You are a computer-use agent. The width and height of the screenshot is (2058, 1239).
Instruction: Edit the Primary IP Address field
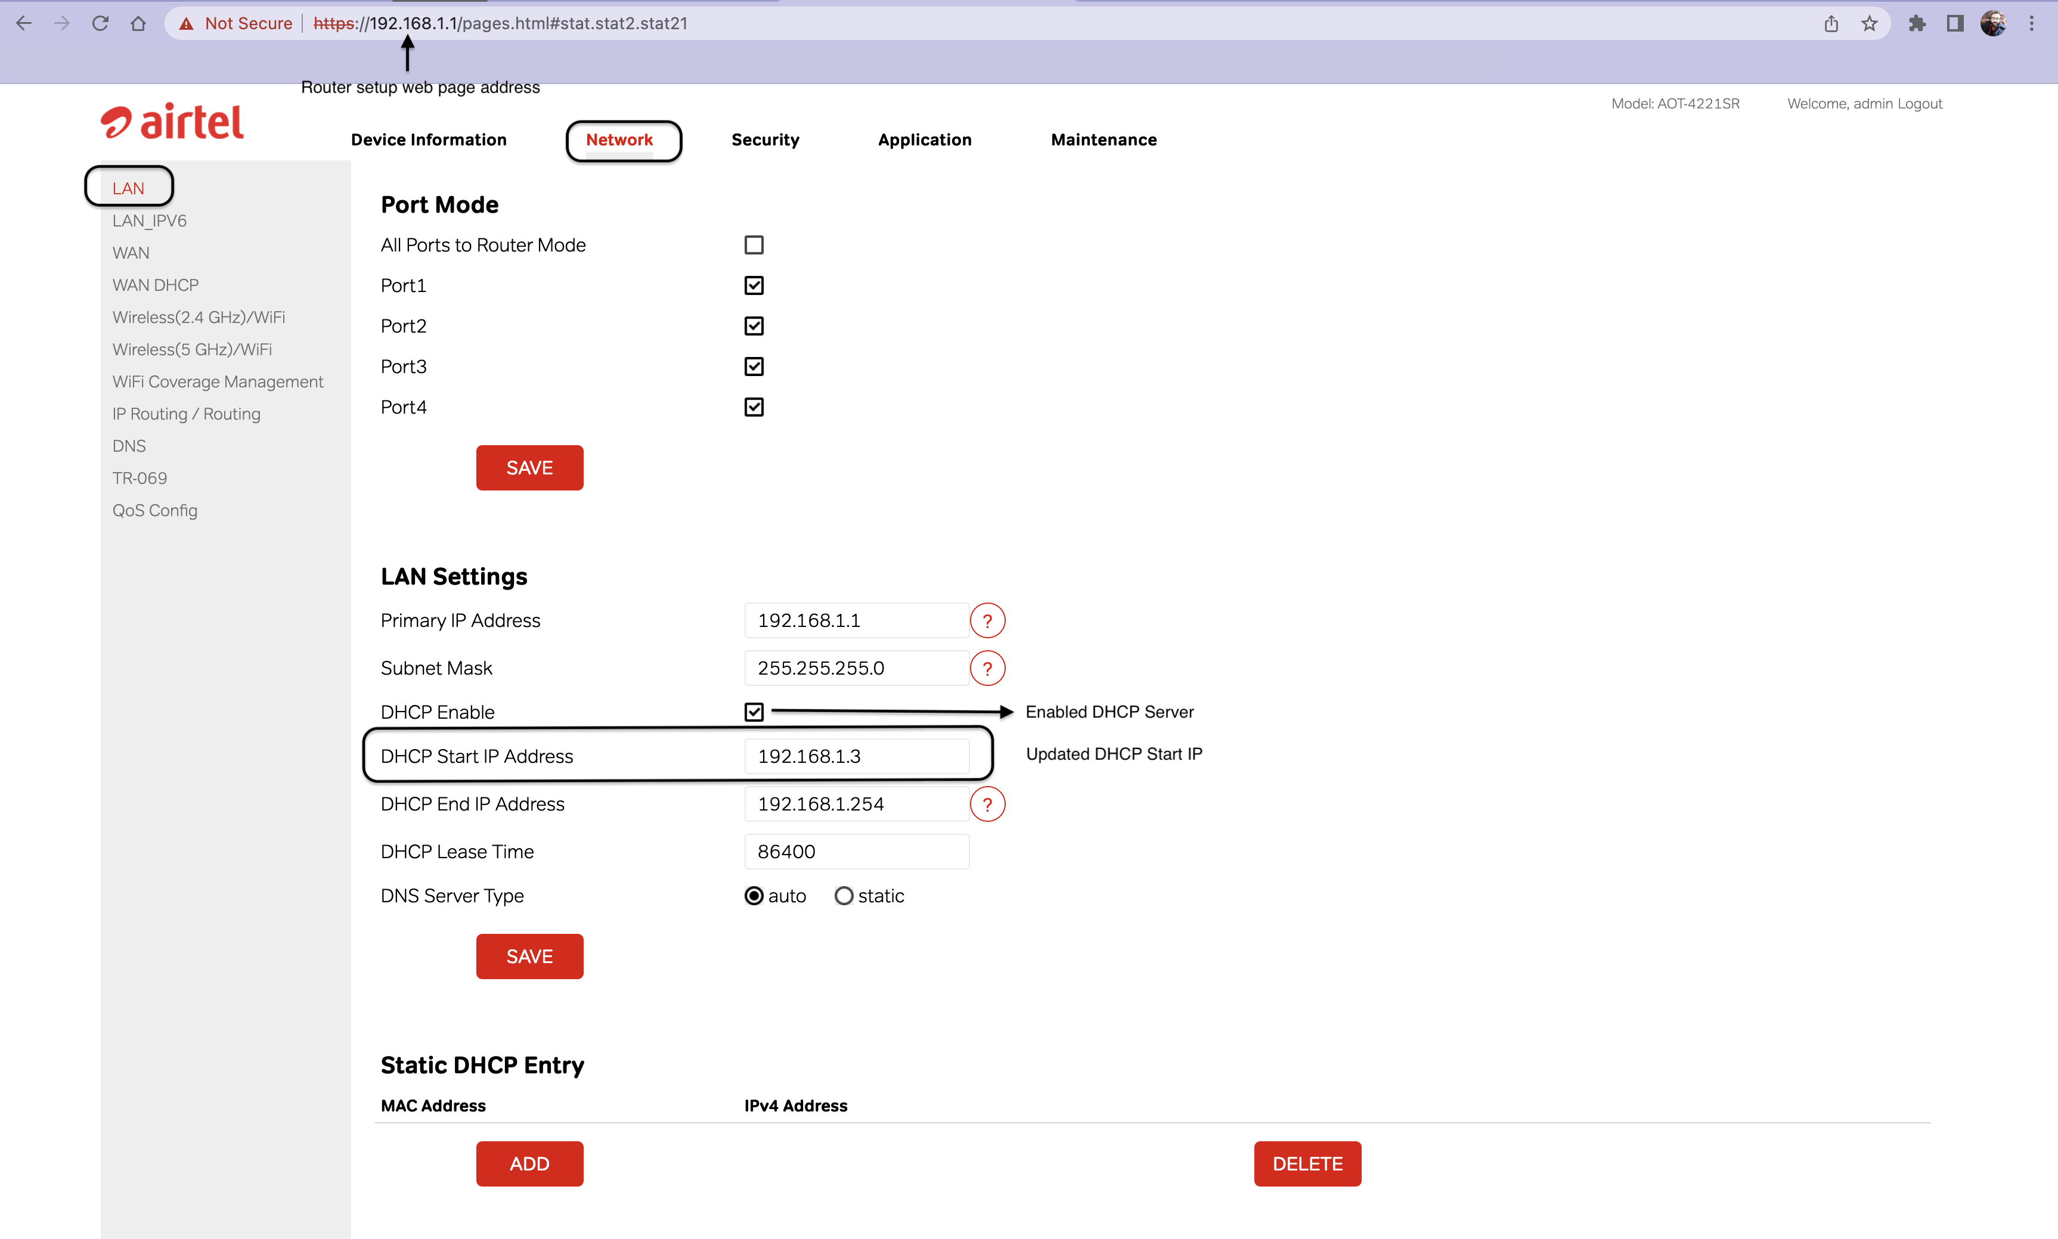click(856, 620)
